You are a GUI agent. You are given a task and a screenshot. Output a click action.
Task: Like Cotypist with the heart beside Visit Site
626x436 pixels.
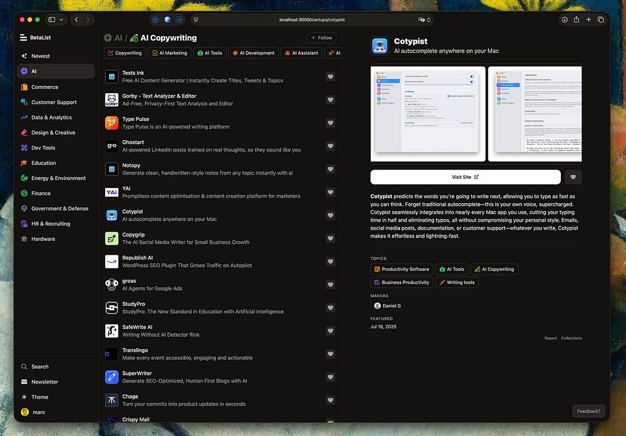pyautogui.click(x=573, y=177)
